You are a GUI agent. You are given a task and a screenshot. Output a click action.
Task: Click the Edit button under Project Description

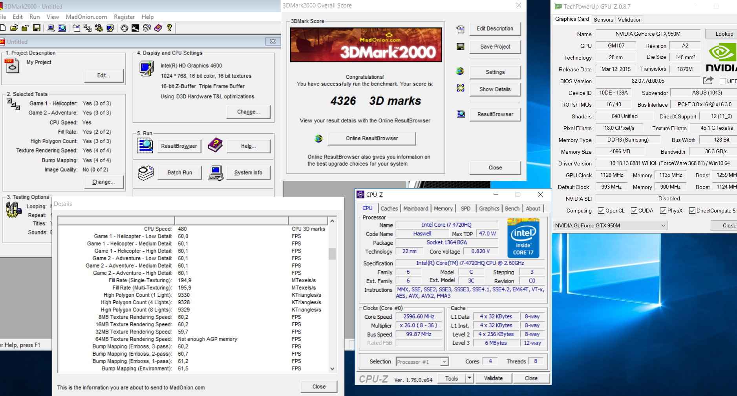point(104,76)
